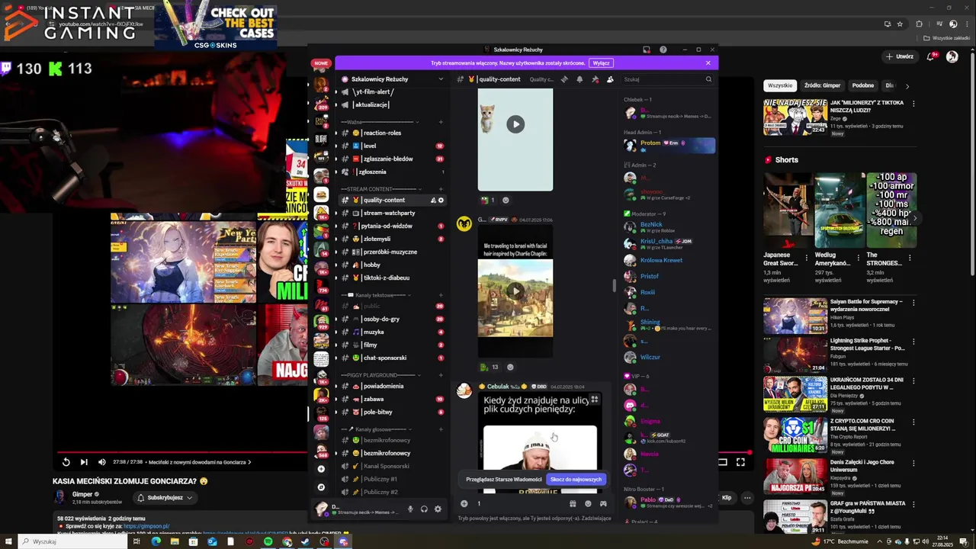Open the gimpson.pl link in description

click(x=146, y=526)
